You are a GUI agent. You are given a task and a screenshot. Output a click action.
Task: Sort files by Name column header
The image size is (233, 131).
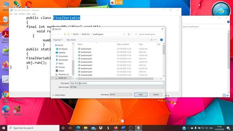80,44
